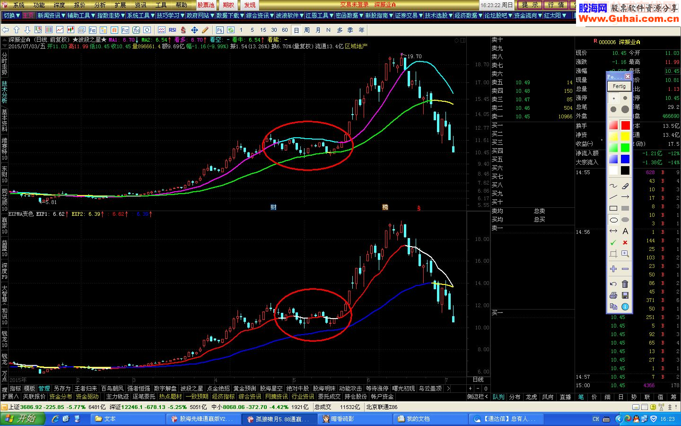Image resolution: width=681 pixels, height=426 pixels.
Task: Click the green checkmark stamp tool
Action: (613, 242)
